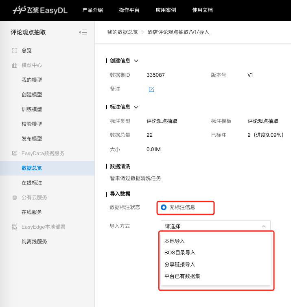This screenshot has width=291, height=307.
Task: Click the 模型中心 icon
Action: pyautogui.click(x=14, y=65)
